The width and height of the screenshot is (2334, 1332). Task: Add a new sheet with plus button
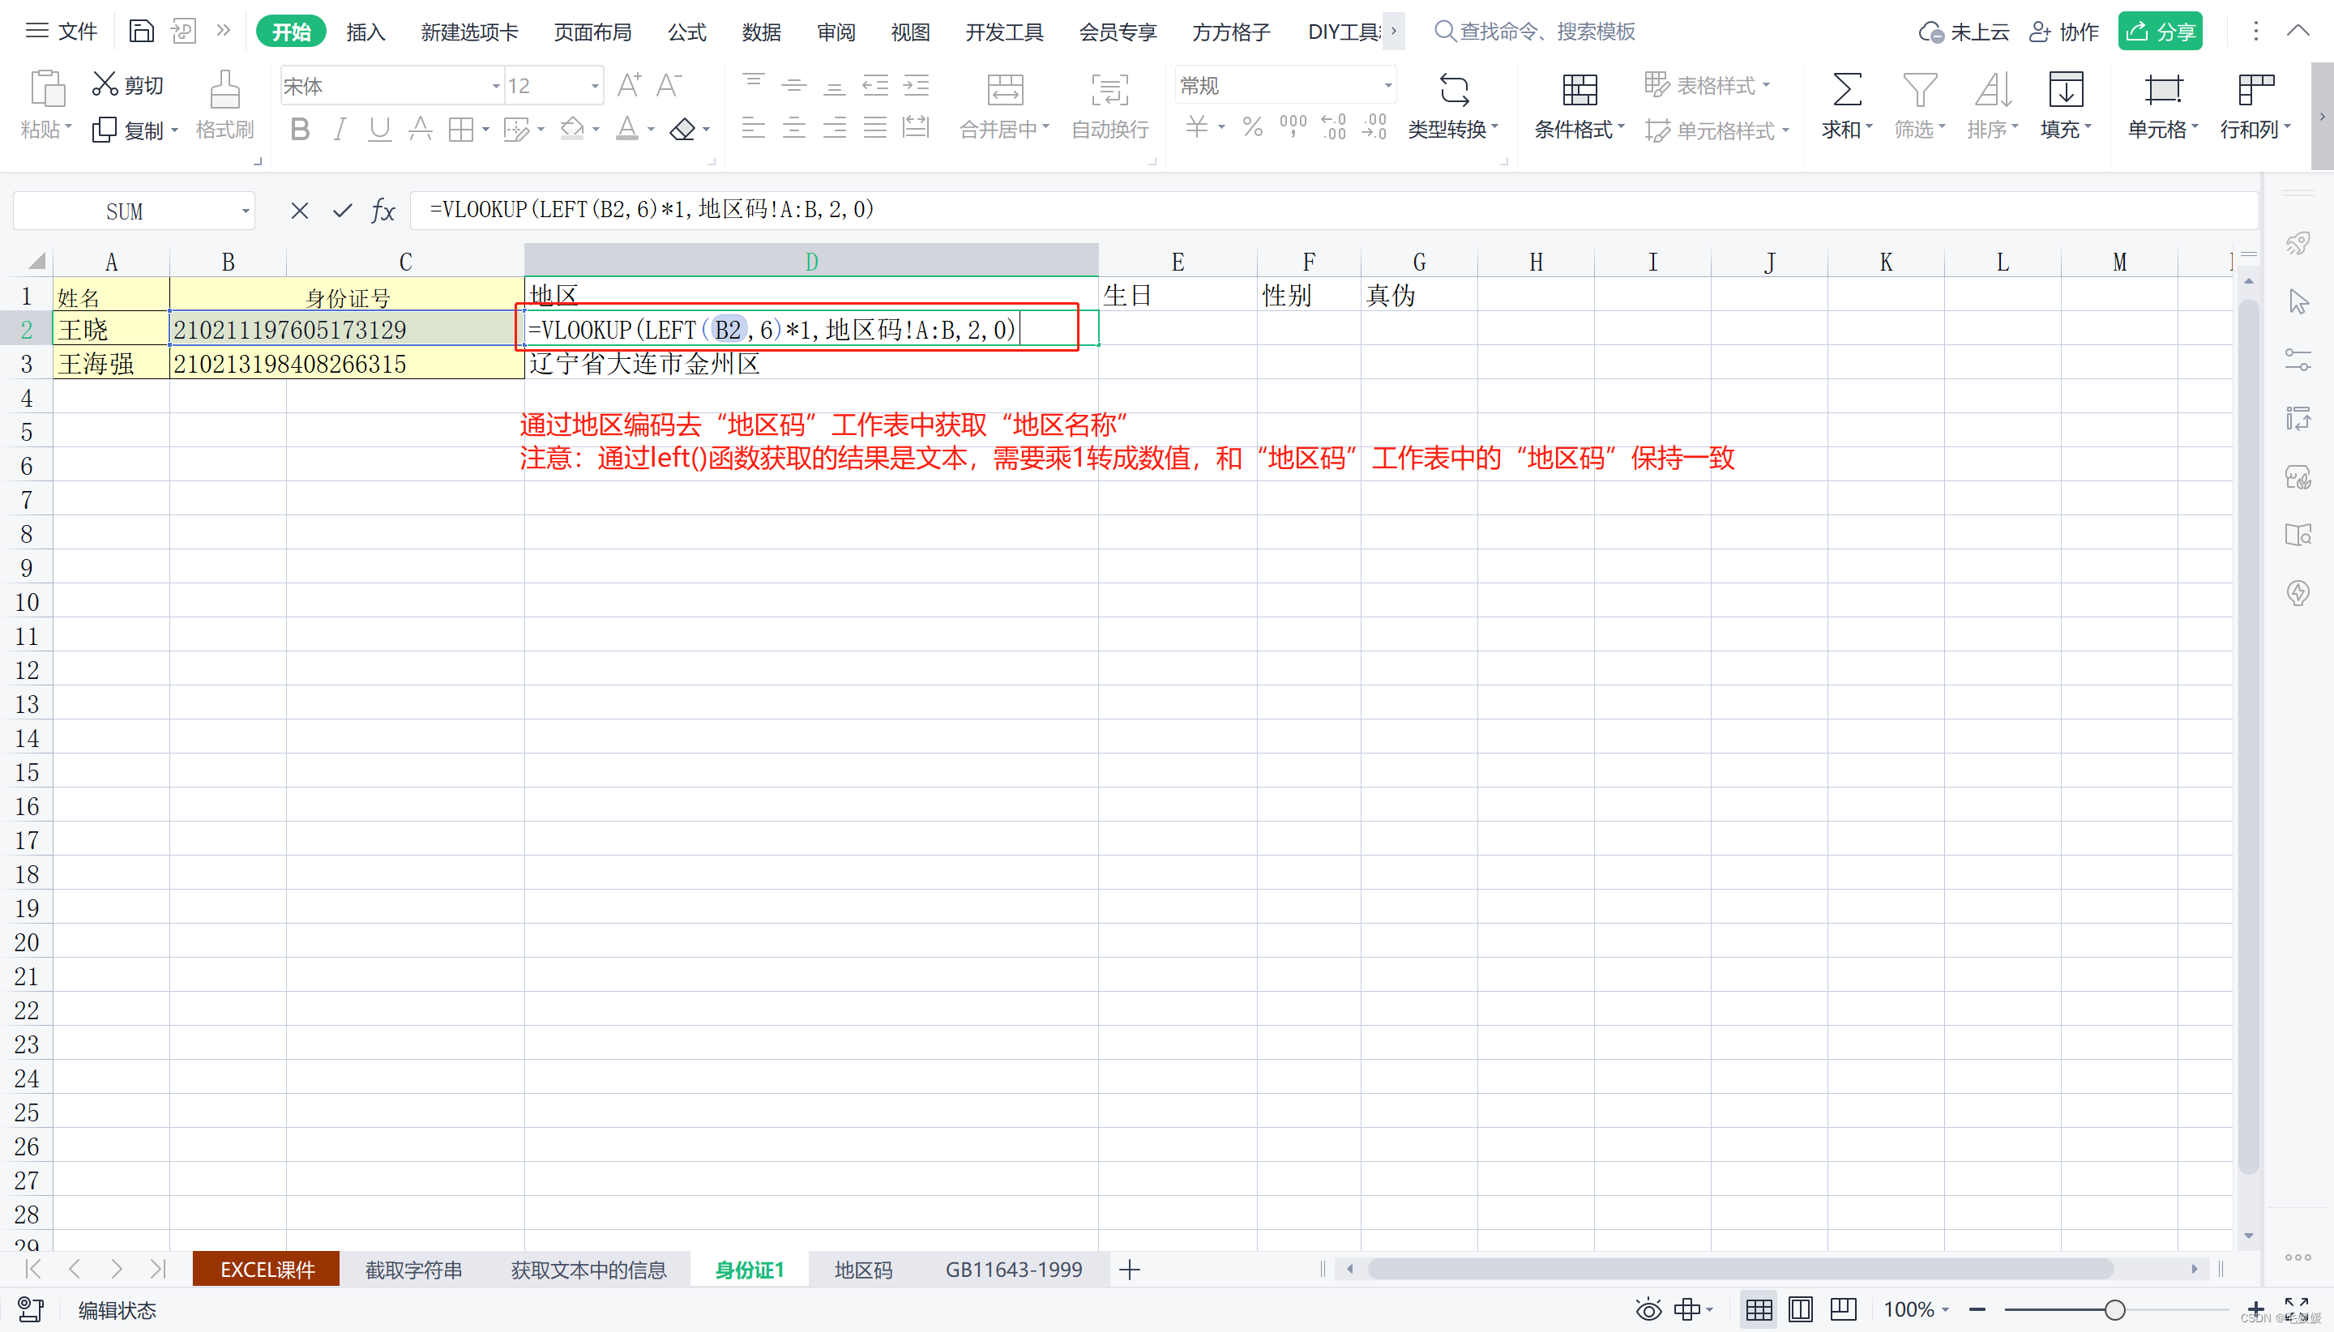coord(1130,1270)
